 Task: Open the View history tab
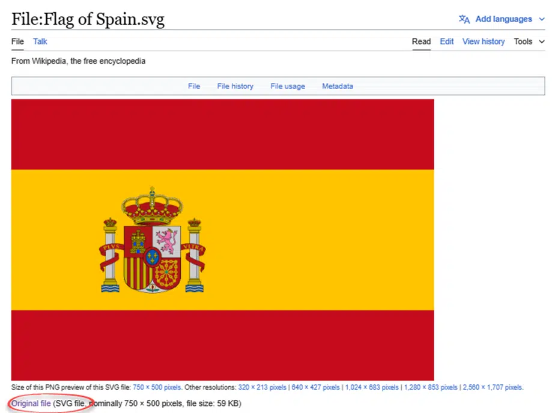tap(484, 41)
